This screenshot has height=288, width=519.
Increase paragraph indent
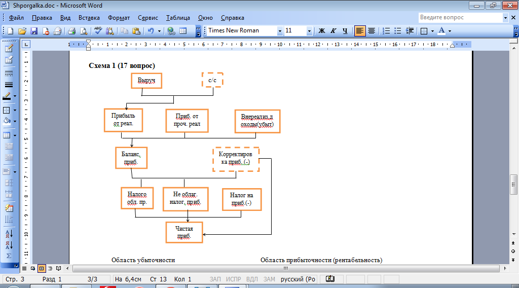410,31
